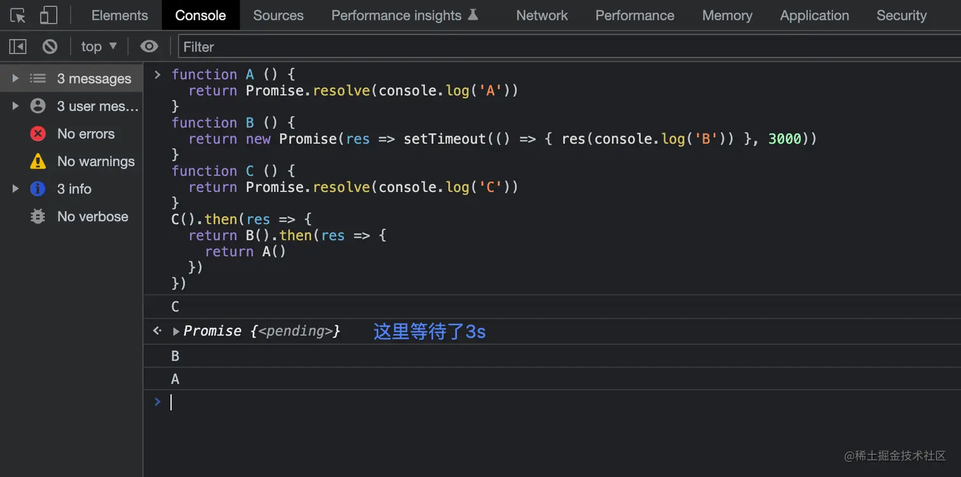Switch to the Network tab
Viewport: 961px width, 477px height.
tap(542, 15)
